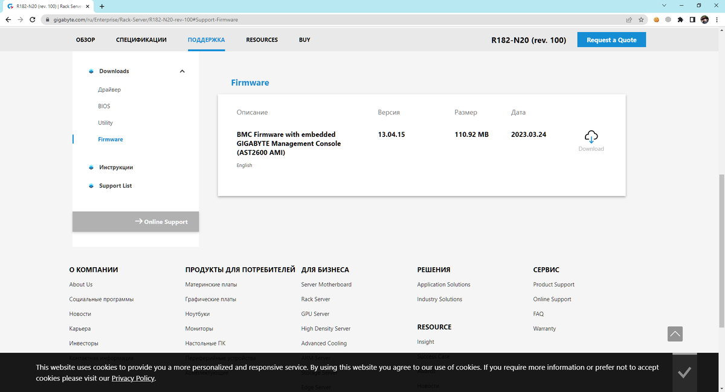Open Настольные ПК footer link
This screenshot has width=725, height=392.
[205, 343]
